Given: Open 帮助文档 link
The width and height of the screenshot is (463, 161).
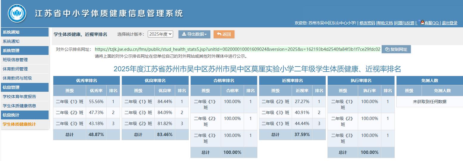Looking at the screenshot, I should (x=385, y=23).
